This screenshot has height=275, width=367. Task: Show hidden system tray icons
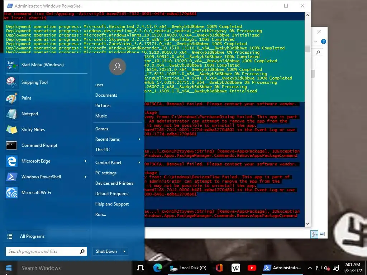coord(310,268)
